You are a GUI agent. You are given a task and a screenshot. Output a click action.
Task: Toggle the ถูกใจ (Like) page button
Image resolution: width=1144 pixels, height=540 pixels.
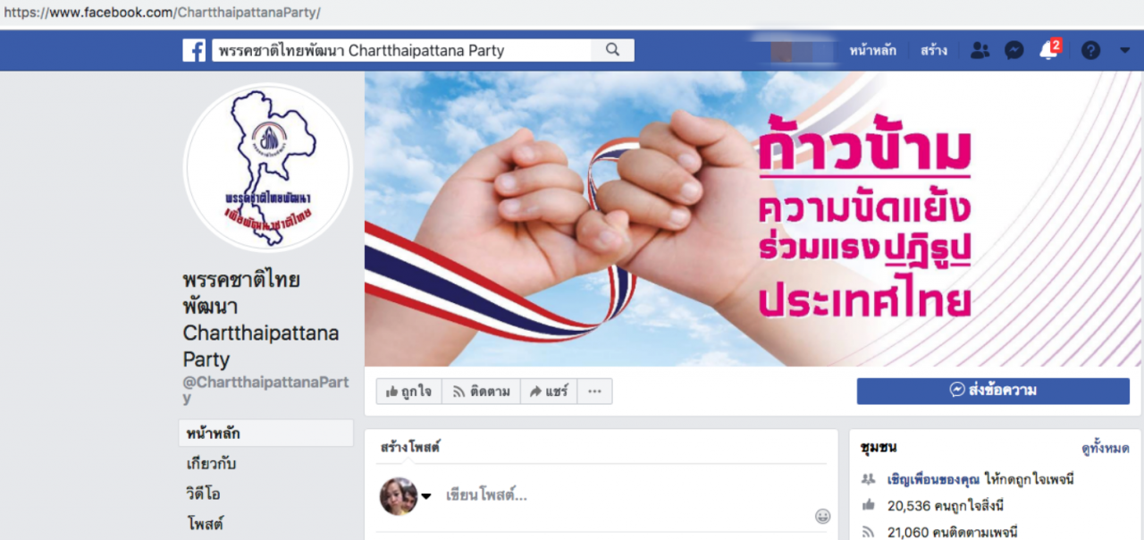409,391
